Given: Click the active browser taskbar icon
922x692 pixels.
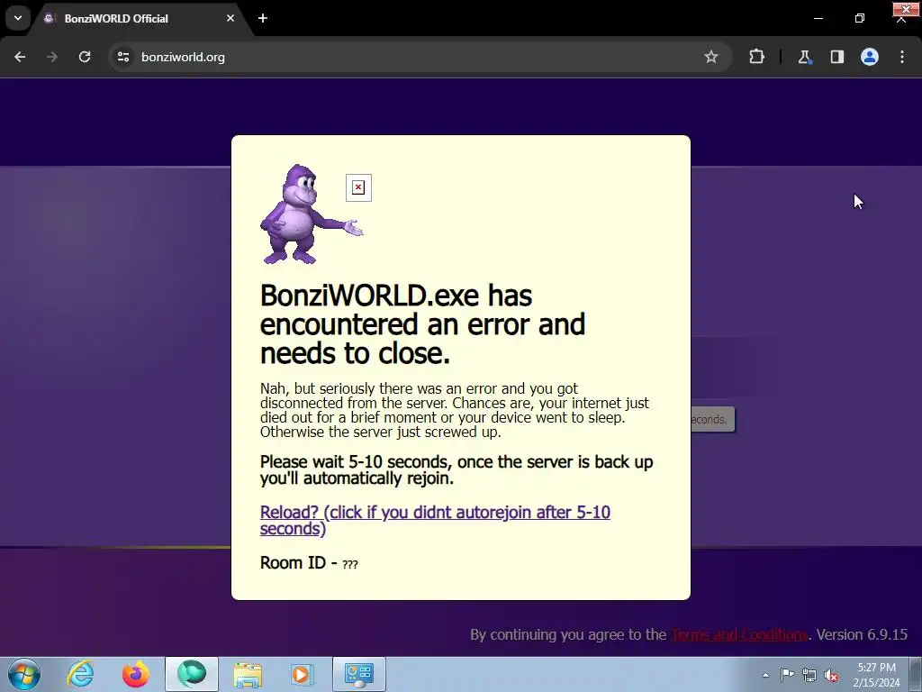Looking at the screenshot, I should click(x=192, y=674).
